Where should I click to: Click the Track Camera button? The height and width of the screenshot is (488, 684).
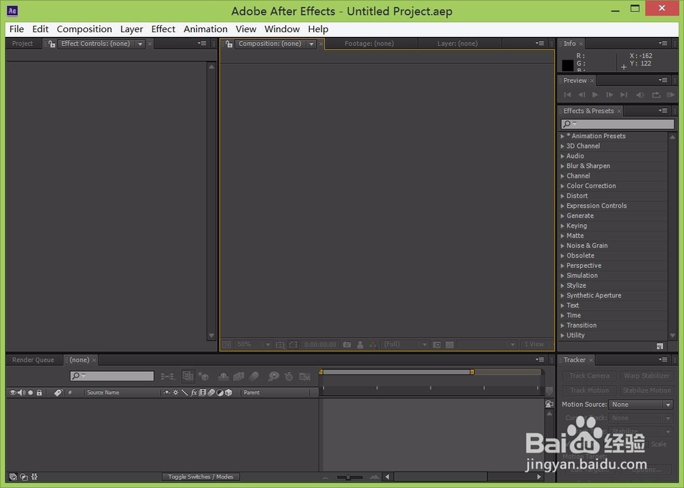pyautogui.click(x=590, y=376)
